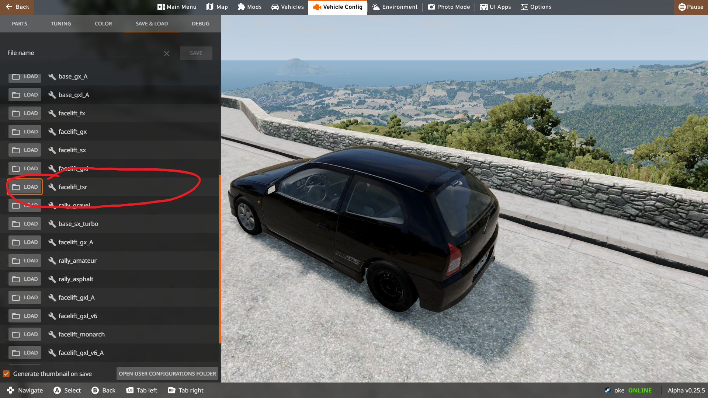The height and width of the screenshot is (398, 708).
Task: Load the facelift_monarch configuration
Action: tap(25, 334)
